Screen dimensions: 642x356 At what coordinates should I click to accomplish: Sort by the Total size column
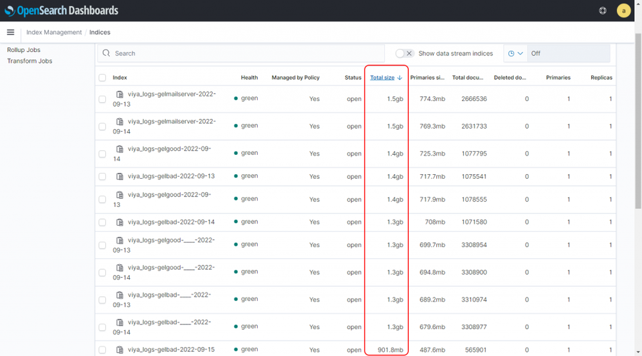382,78
